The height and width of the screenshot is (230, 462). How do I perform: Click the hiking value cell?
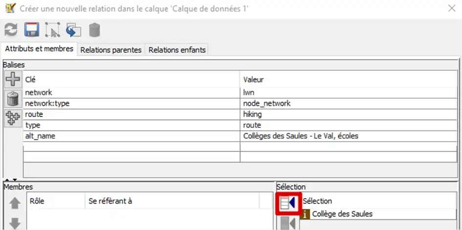(348, 114)
